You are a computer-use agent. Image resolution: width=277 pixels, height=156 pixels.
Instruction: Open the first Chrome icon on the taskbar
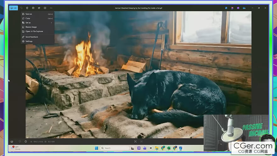(x=163, y=148)
